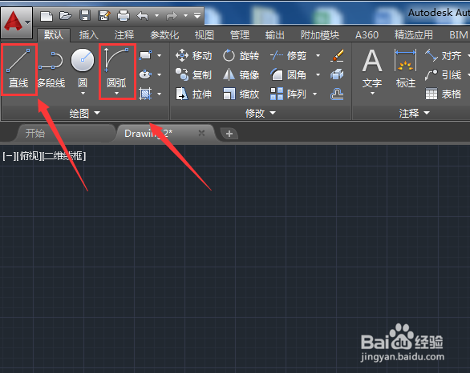Expand the Ellipse tool dropdown arrow

159,74
